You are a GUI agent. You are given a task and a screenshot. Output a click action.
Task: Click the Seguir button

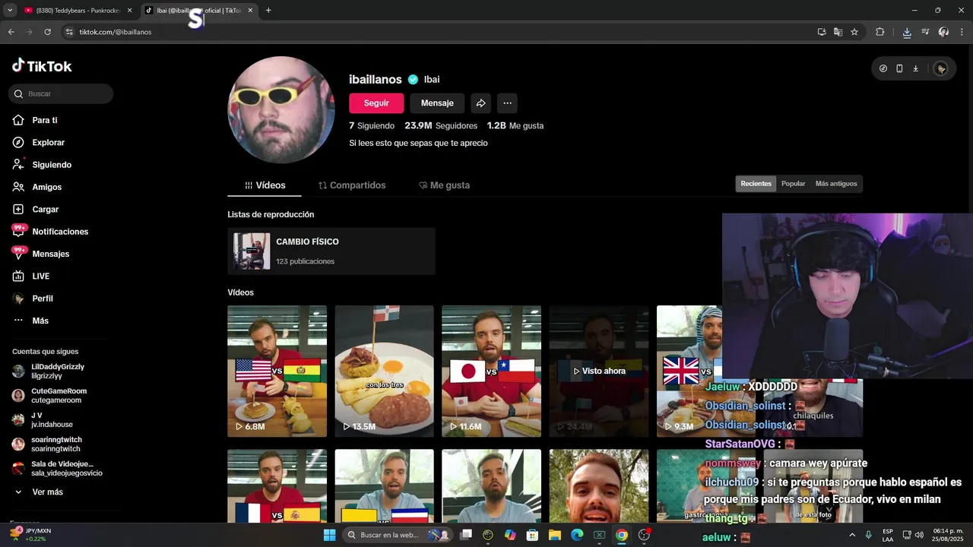click(376, 103)
